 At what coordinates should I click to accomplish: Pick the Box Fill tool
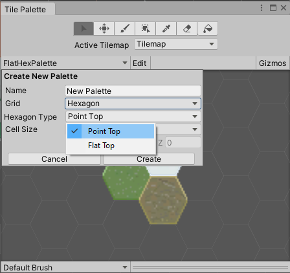coord(146,28)
